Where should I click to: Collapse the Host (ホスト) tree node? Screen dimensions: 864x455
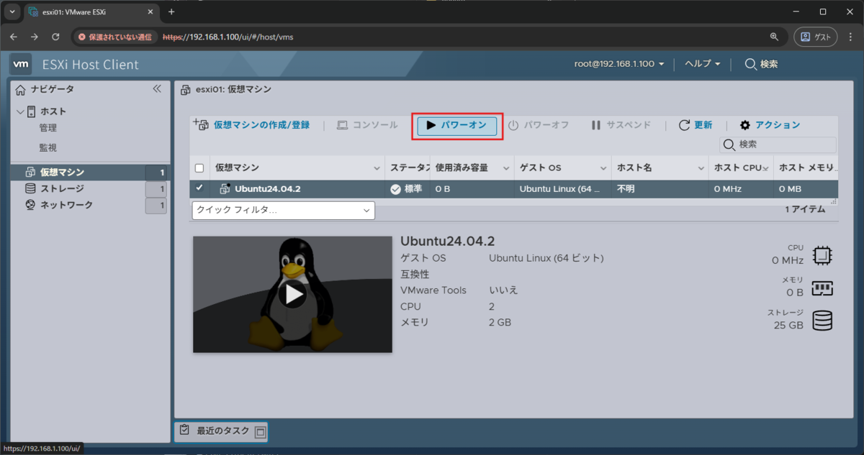point(19,111)
